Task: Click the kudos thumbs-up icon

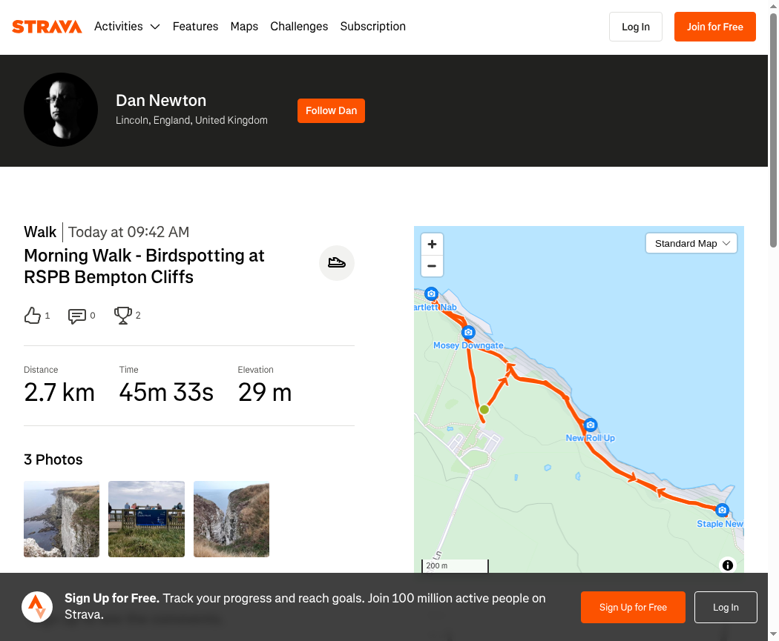Action: (33, 316)
